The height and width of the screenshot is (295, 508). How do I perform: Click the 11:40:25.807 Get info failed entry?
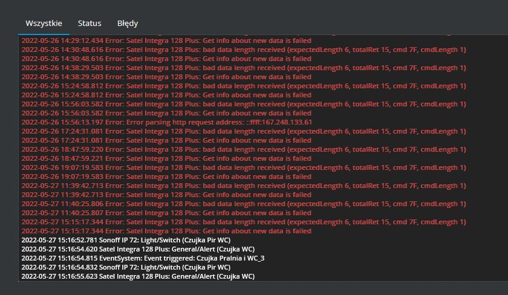click(166, 213)
